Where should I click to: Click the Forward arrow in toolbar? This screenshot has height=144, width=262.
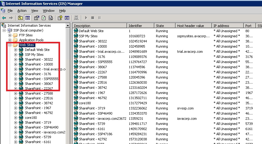coord(11,18)
